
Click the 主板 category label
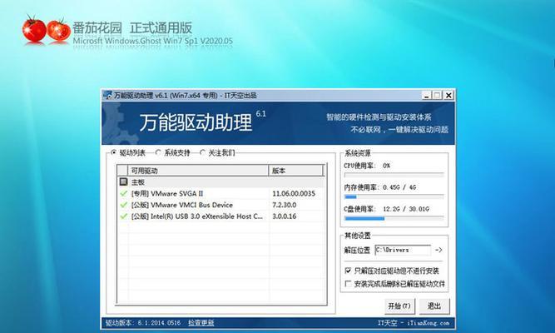point(138,182)
